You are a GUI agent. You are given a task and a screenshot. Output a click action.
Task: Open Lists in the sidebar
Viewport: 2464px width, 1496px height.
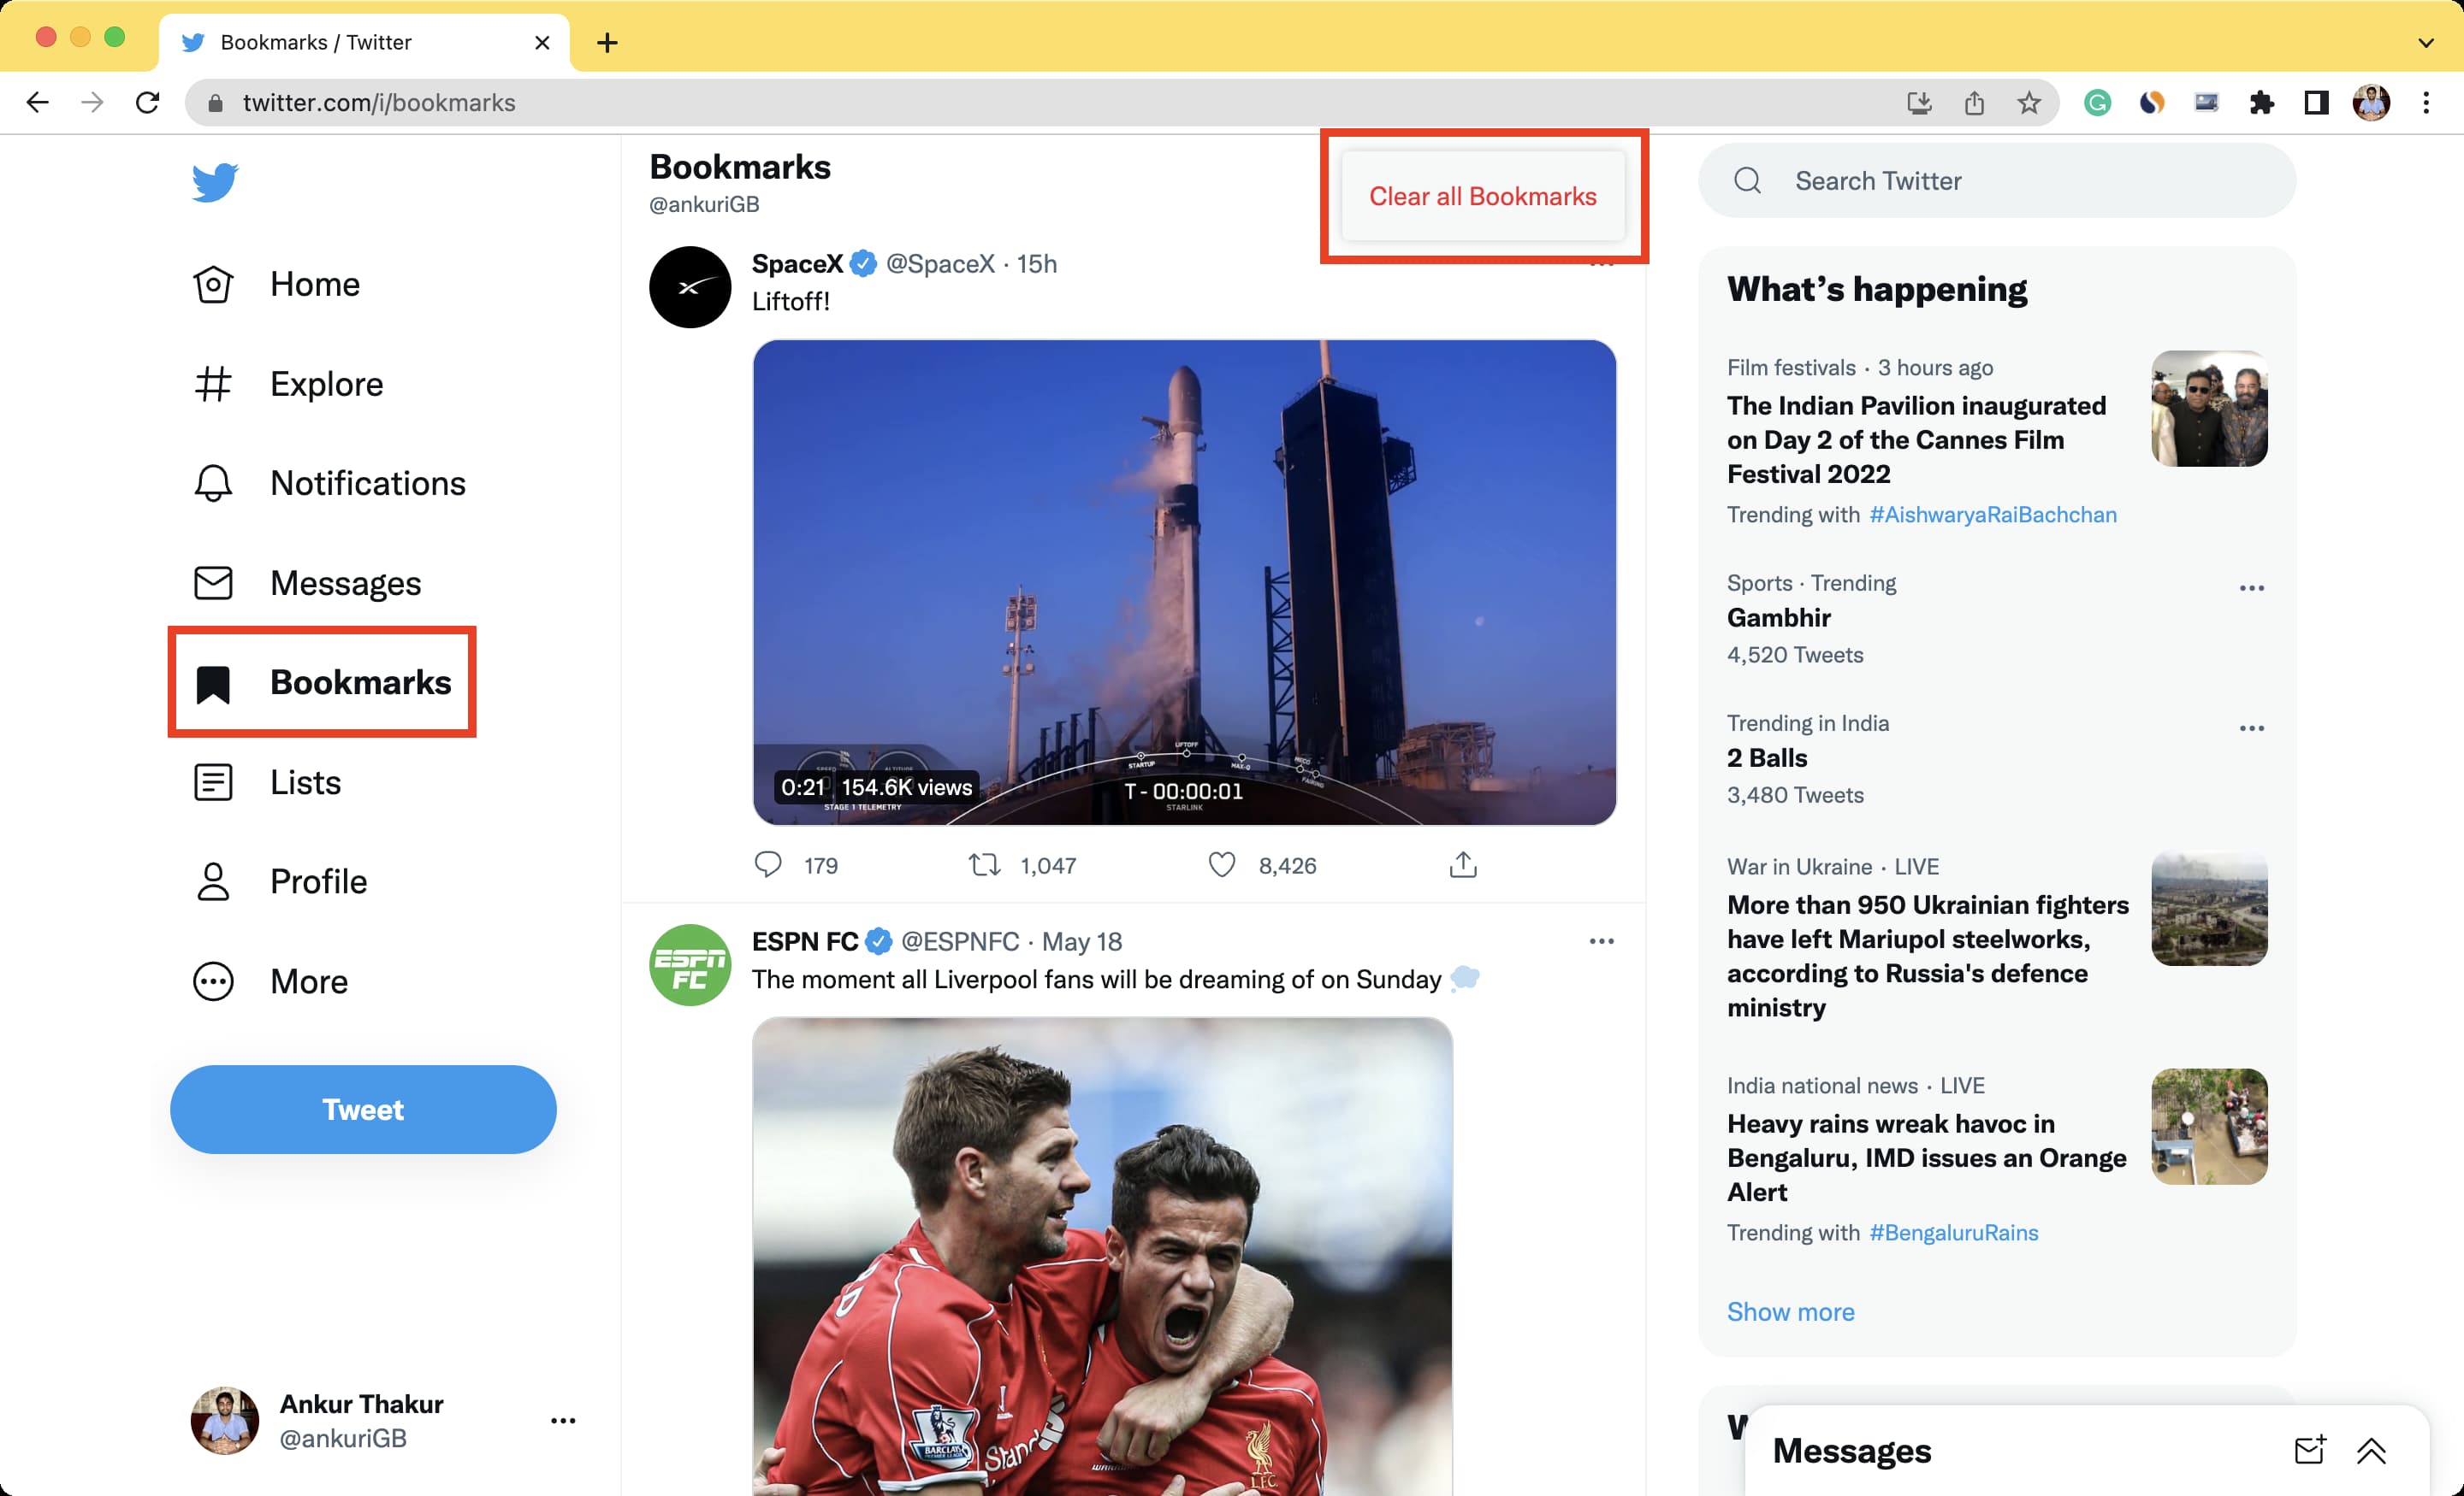click(x=267, y=782)
